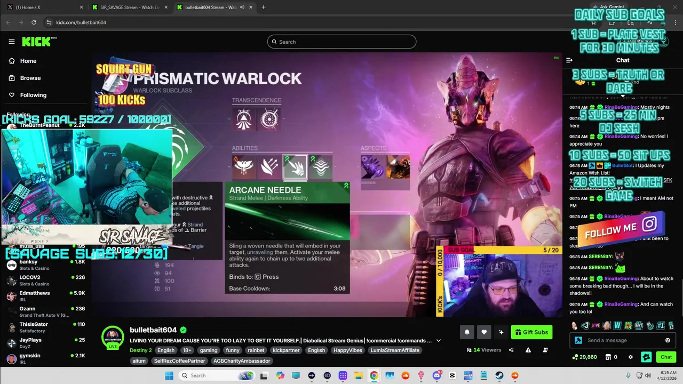683x384 pixels.
Task: Open the bulletbait604 channel name link
Action: tap(153, 330)
